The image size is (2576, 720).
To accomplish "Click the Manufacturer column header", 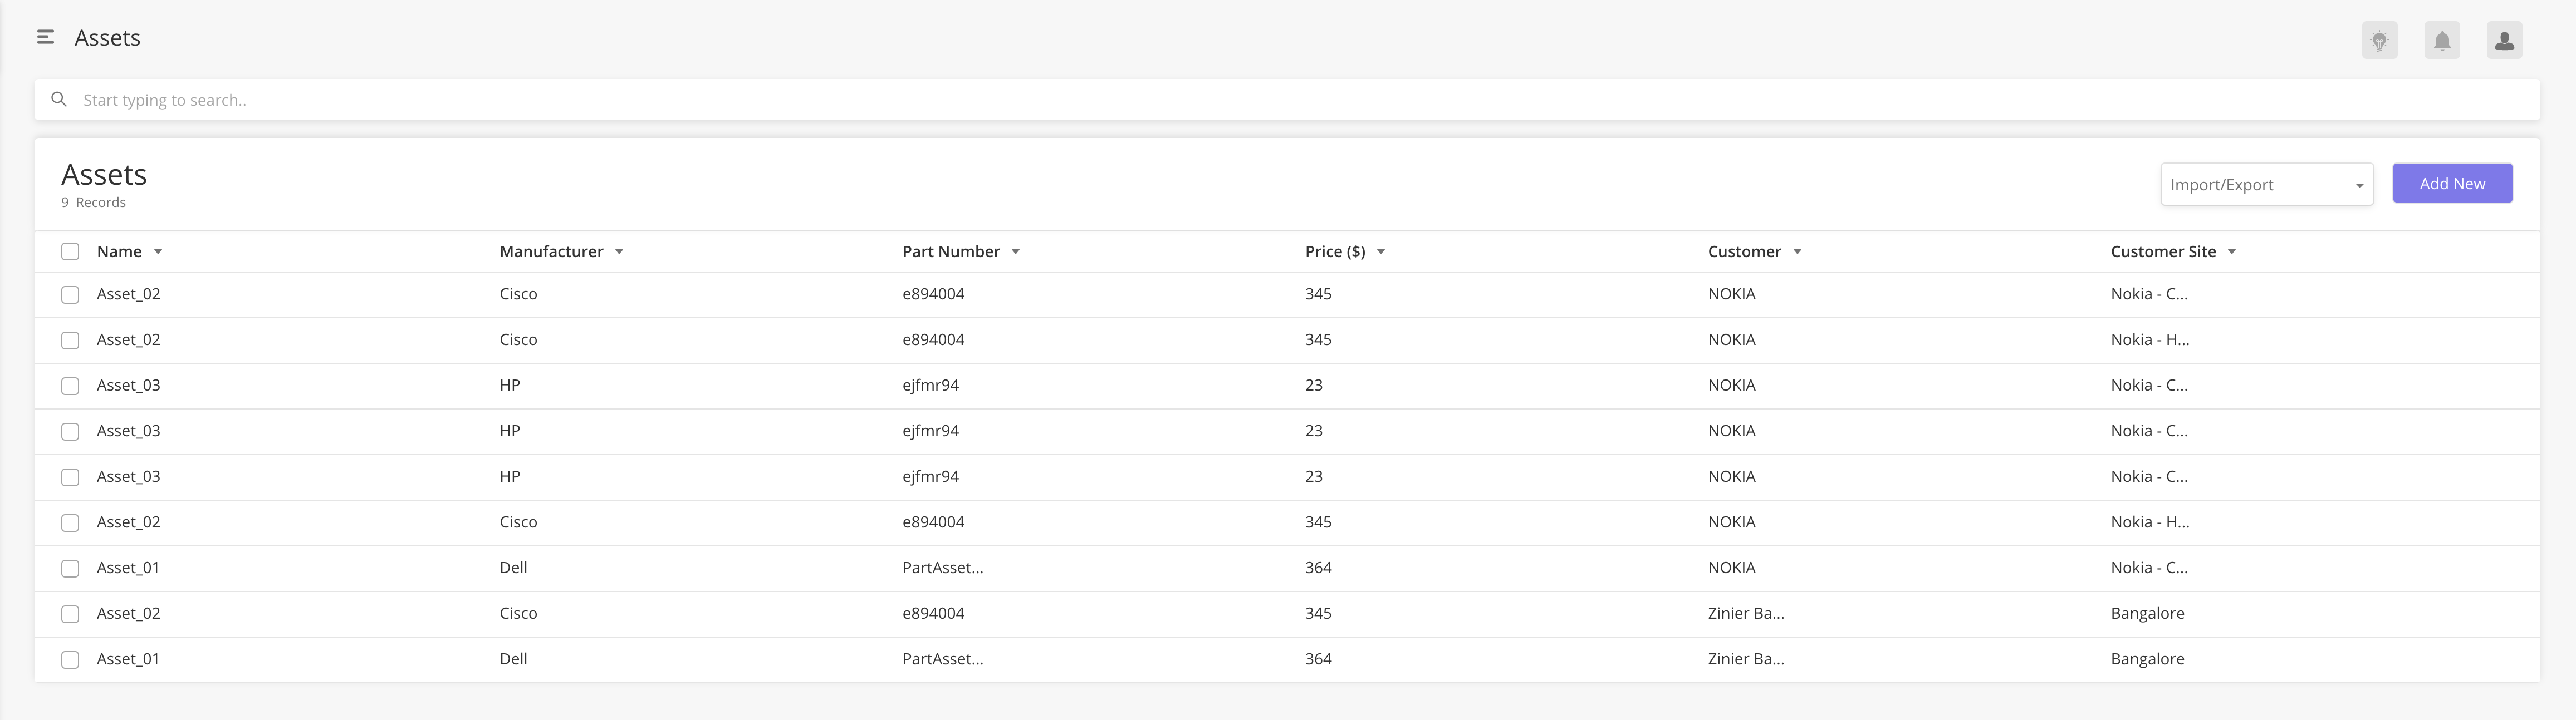I will click(x=551, y=251).
